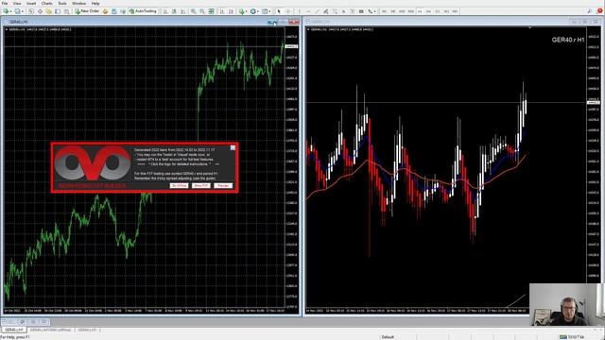Show the Data Window panel

pyautogui.click(x=40, y=11)
